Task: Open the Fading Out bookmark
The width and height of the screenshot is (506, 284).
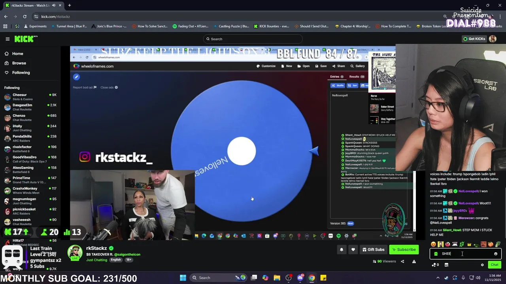Action: click(x=191, y=26)
